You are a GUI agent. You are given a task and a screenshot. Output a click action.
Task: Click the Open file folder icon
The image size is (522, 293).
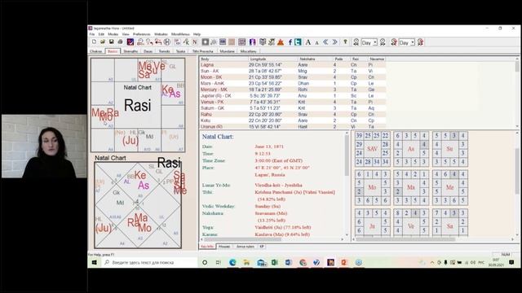(x=103, y=42)
